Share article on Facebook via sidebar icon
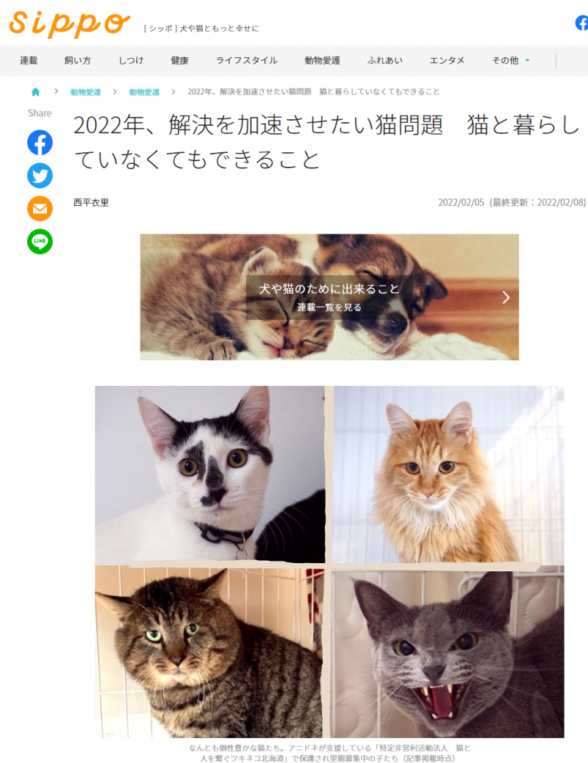The width and height of the screenshot is (588, 763). pos(40,143)
